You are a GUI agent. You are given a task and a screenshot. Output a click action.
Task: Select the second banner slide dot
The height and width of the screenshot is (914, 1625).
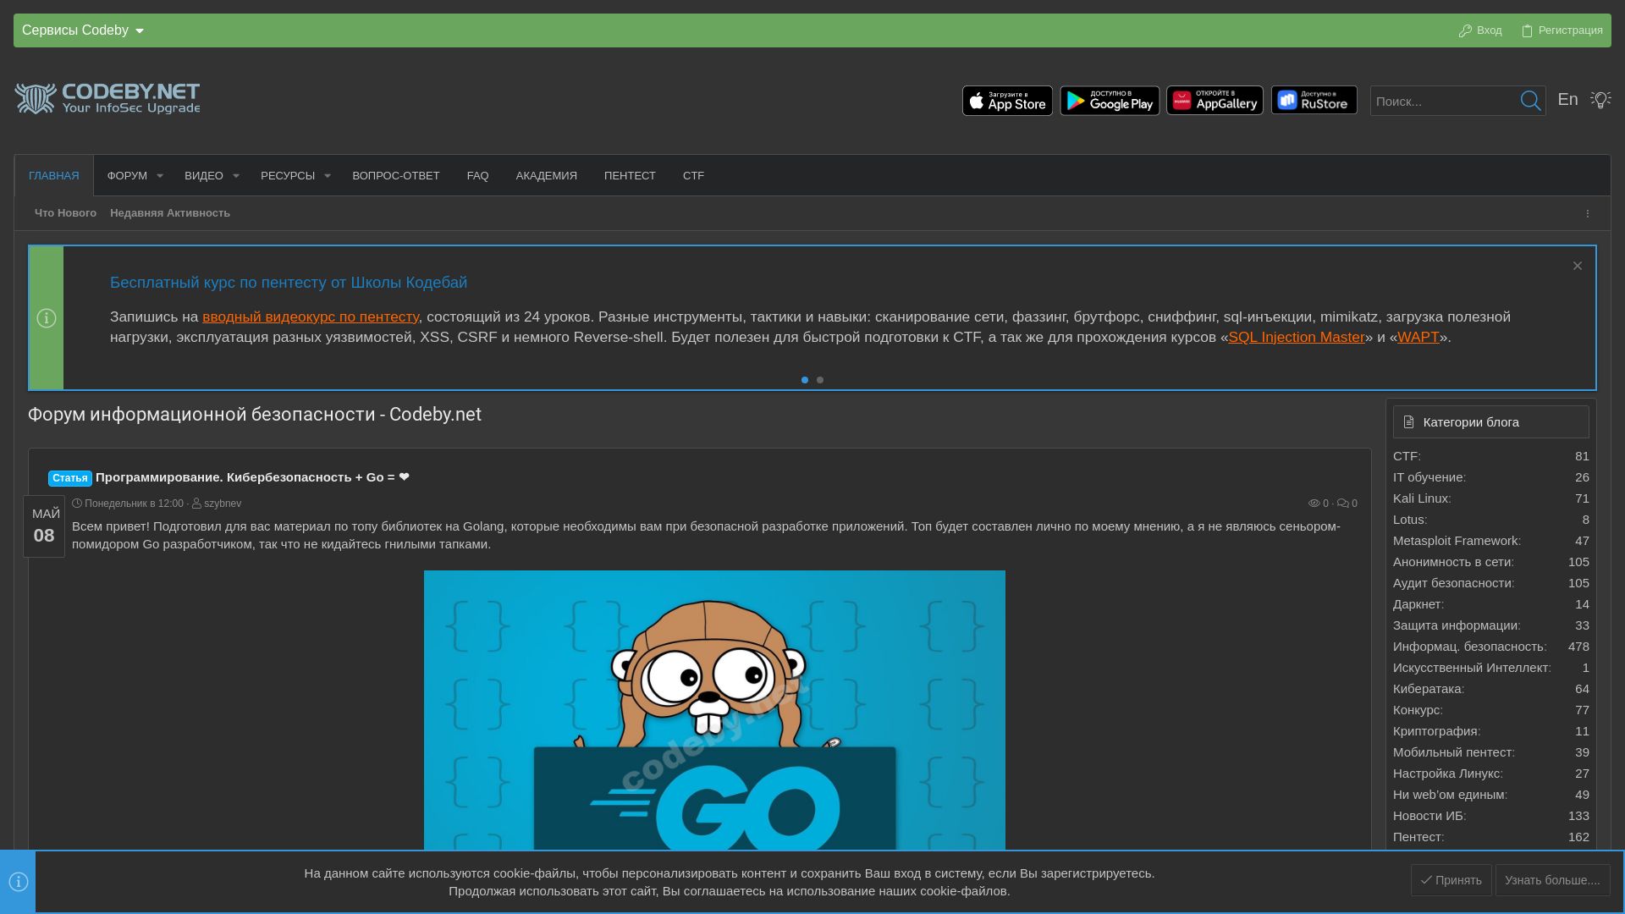click(x=820, y=380)
